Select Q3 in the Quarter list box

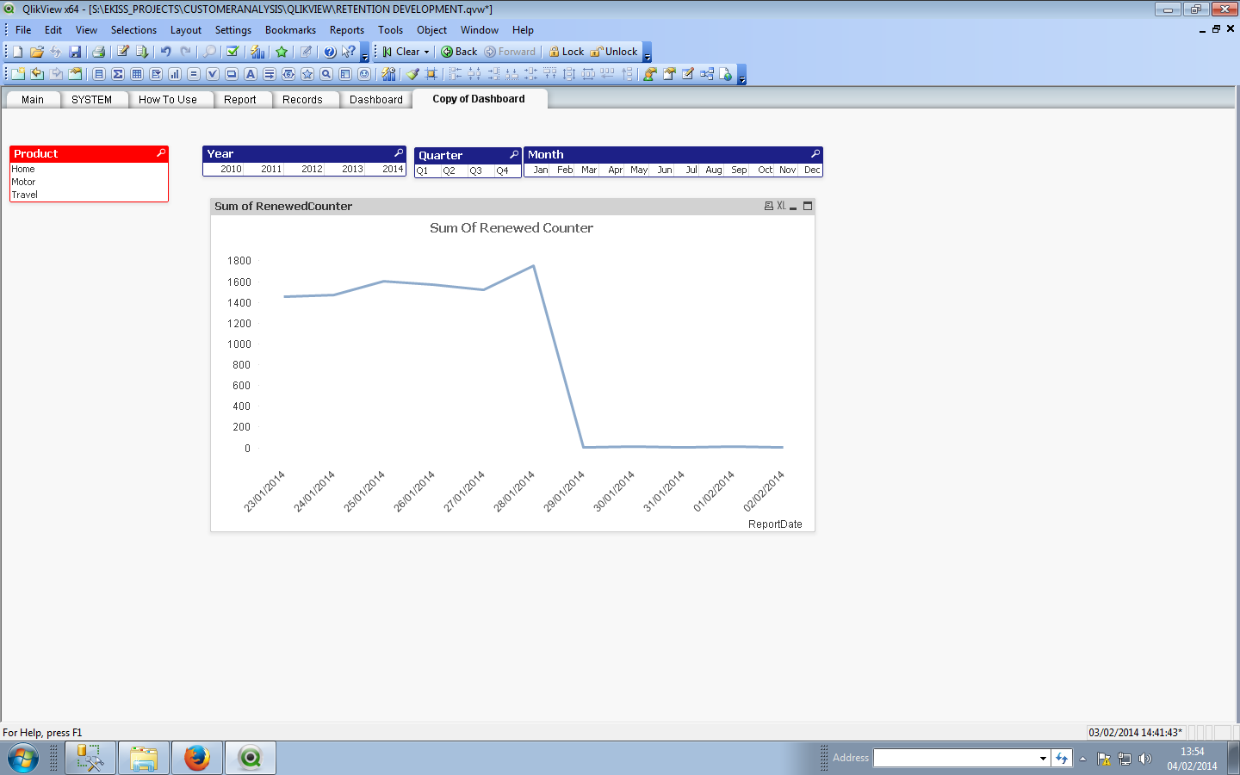point(475,170)
